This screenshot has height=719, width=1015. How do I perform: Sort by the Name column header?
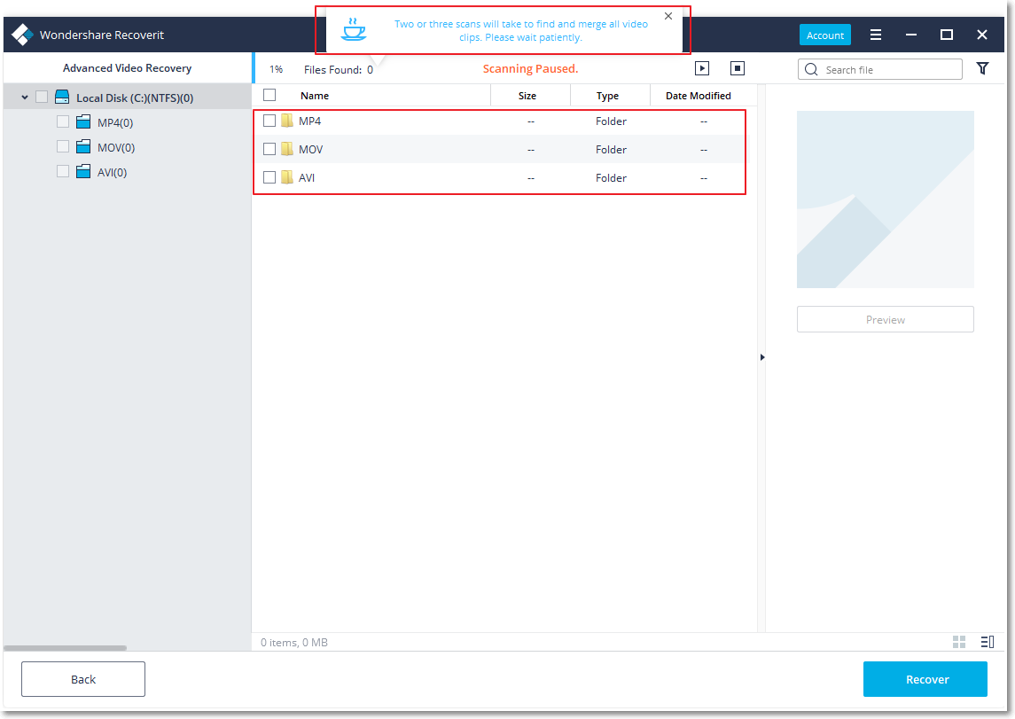coord(315,96)
